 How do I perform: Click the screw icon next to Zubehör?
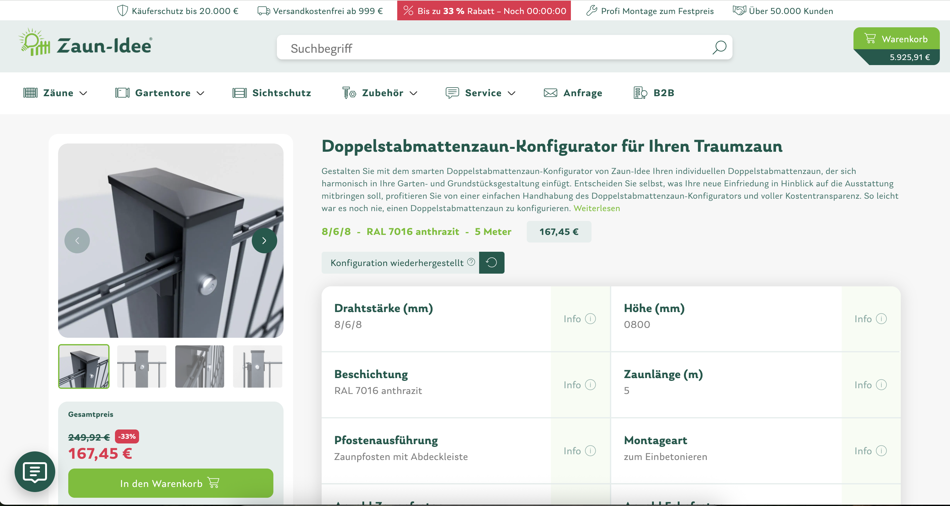coord(347,93)
